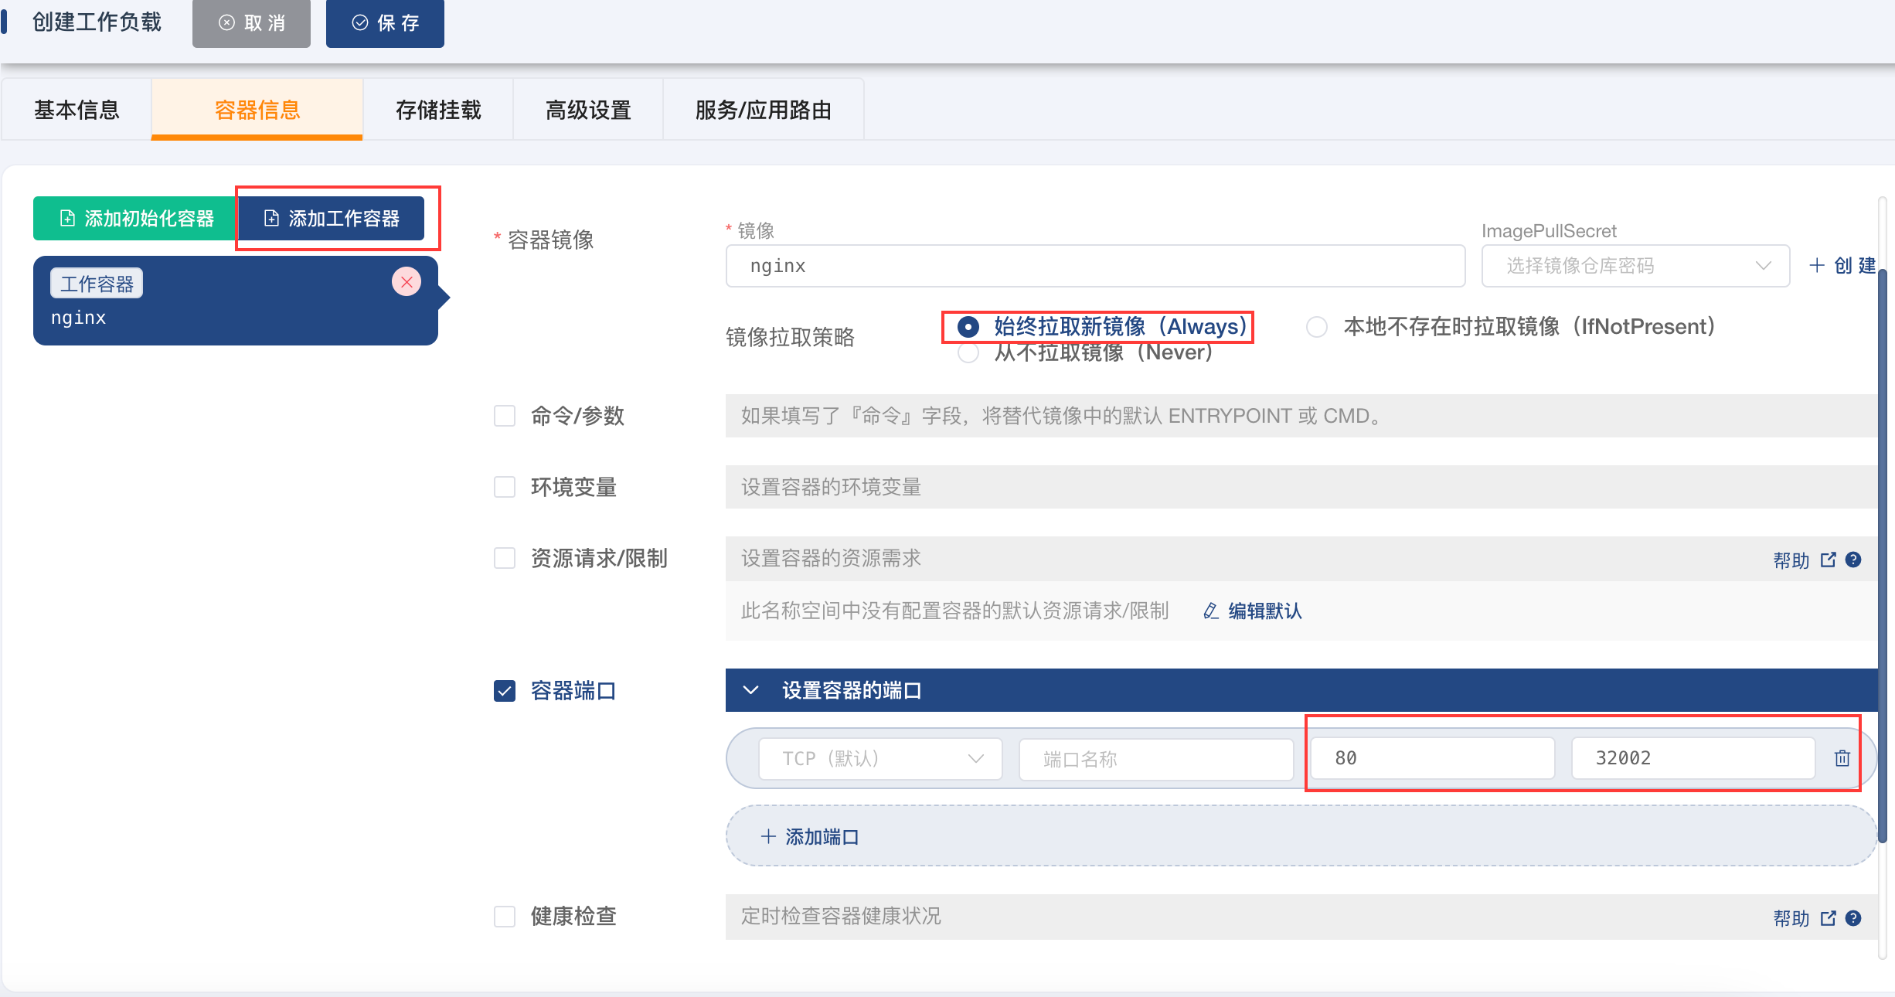Collapse the 设置容器的端口 section chevron

point(750,690)
